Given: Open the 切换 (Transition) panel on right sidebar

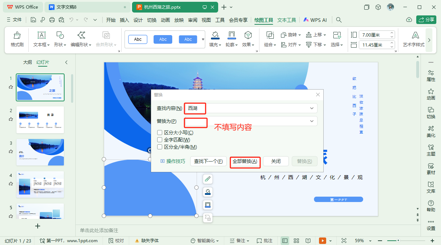Looking at the screenshot, I should click(431, 112).
